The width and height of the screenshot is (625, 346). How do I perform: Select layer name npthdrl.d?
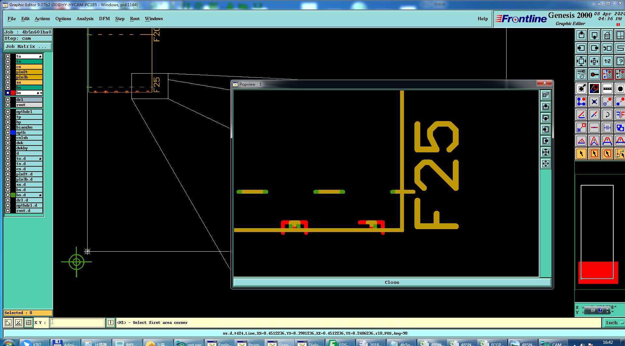pyautogui.click(x=29, y=205)
